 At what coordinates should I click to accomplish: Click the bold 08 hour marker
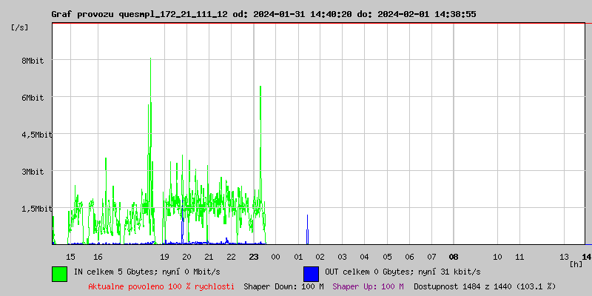[x=454, y=257]
